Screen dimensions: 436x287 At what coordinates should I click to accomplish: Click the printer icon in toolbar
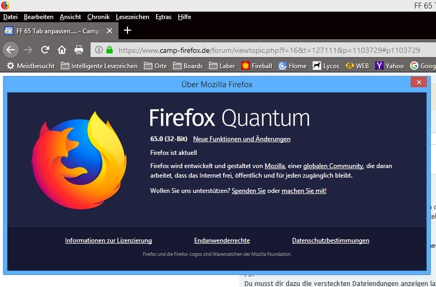point(79,50)
